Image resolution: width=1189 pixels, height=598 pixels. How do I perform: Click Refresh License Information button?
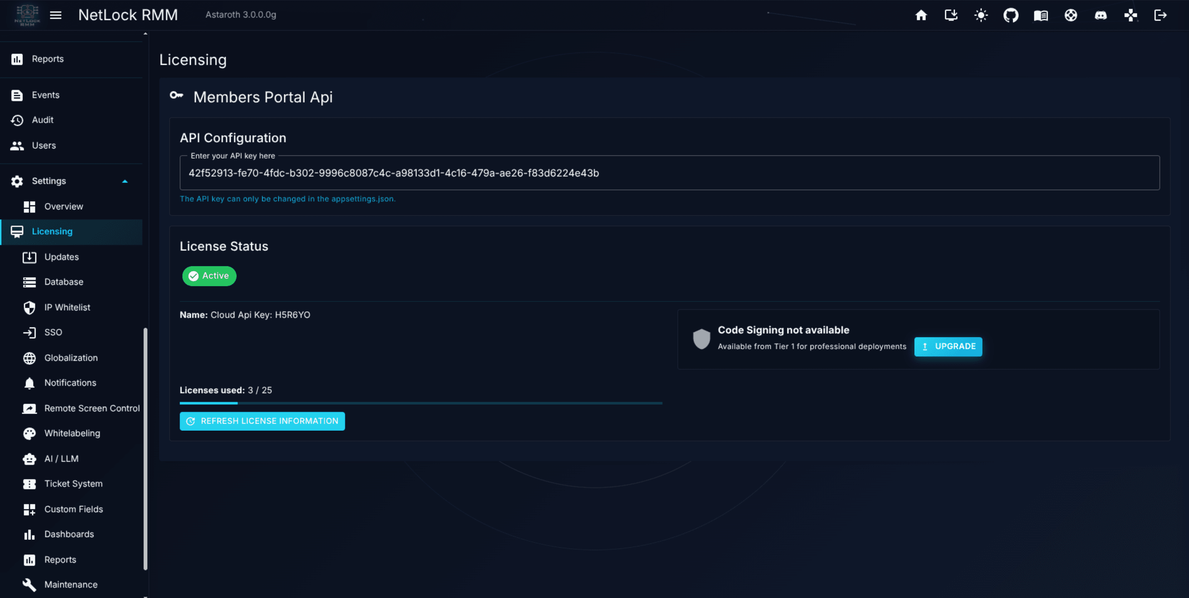(x=262, y=421)
